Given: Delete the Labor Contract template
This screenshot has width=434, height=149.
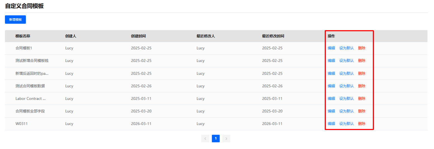Looking at the screenshot, I should pos(362,98).
